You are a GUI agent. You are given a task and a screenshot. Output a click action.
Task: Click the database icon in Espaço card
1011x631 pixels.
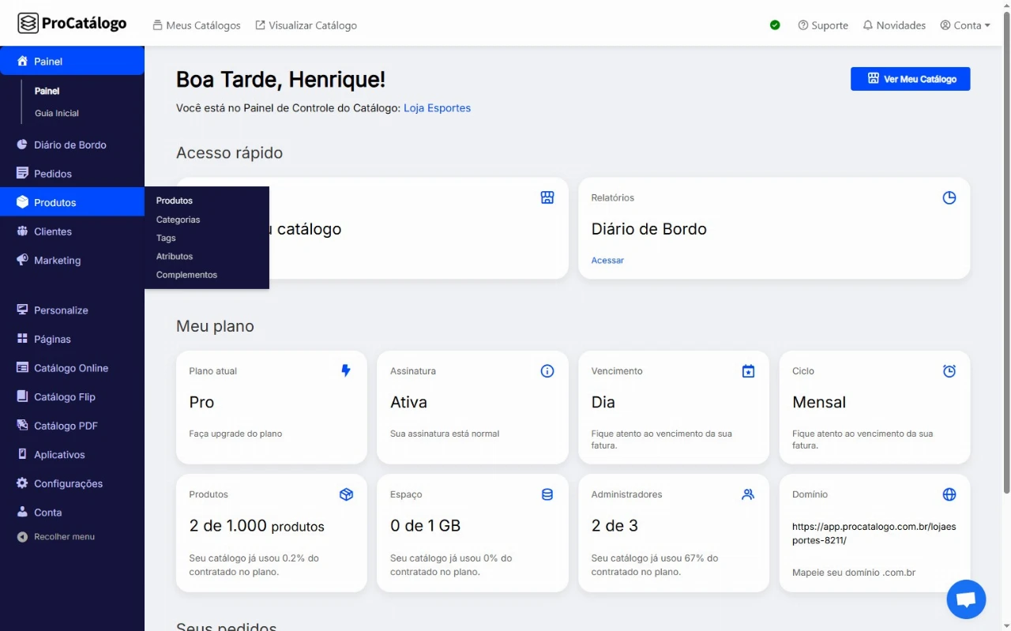point(547,494)
